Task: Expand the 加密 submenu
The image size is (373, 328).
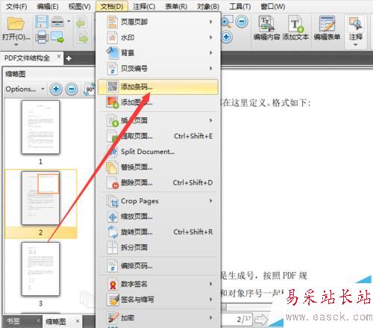Action: (158, 318)
